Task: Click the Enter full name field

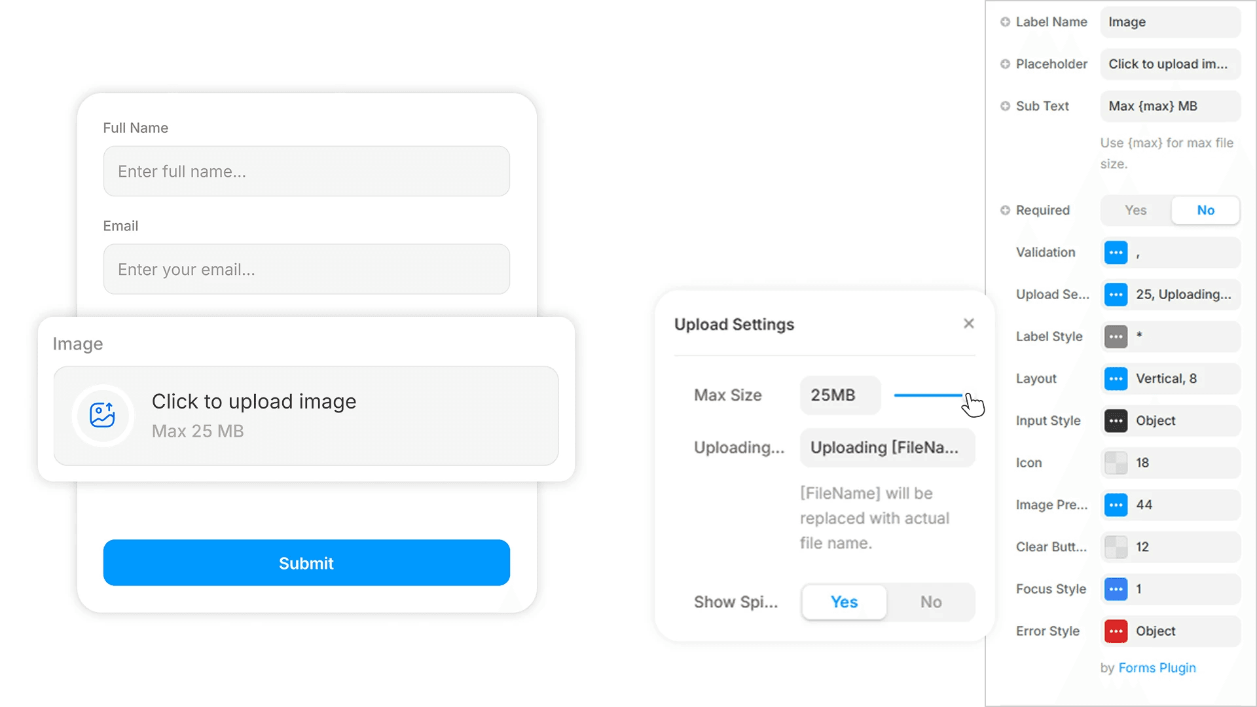Action: pyautogui.click(x=306, y=171)
